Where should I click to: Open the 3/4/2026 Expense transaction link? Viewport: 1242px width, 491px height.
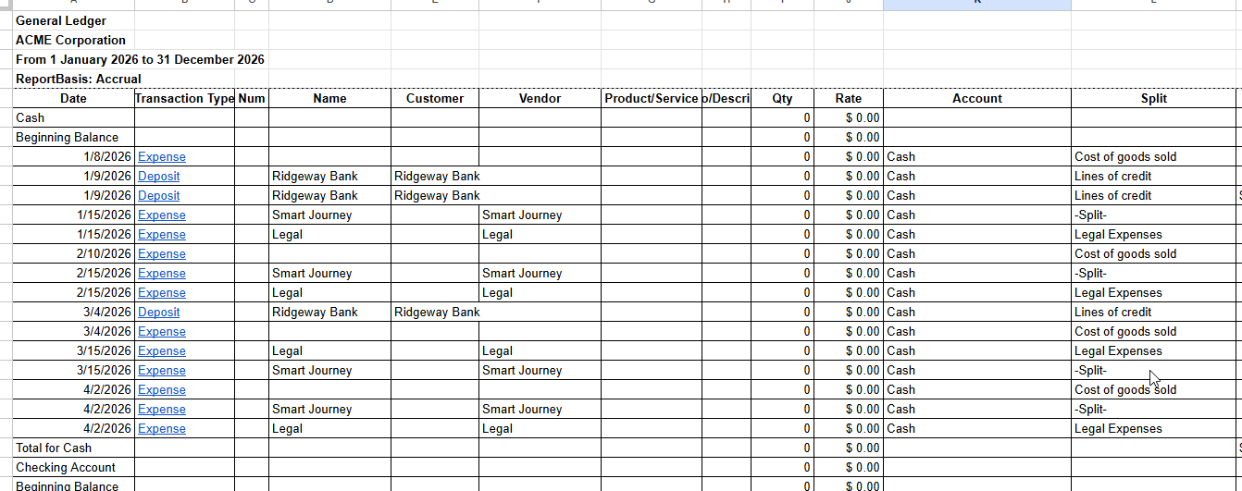pos(161,332)
